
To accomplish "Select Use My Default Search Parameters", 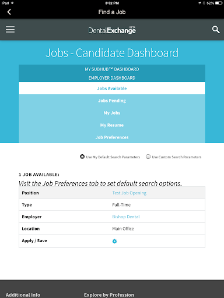I will point(82,157).
